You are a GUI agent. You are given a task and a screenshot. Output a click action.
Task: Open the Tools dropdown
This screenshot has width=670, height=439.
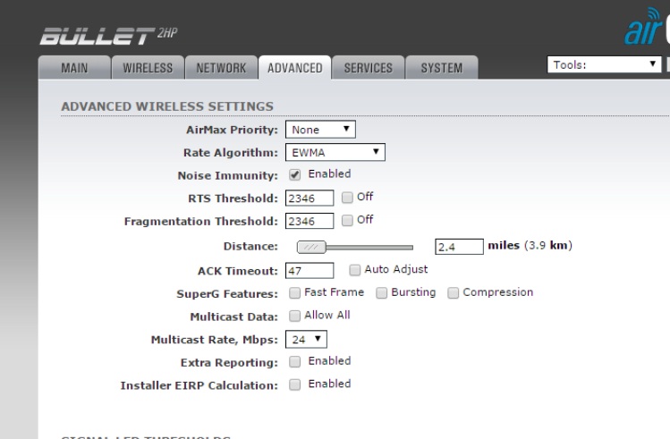coord(604,64)
